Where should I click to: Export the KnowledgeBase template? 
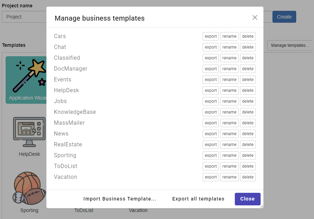pyautogui.click(x=211, y=112)
